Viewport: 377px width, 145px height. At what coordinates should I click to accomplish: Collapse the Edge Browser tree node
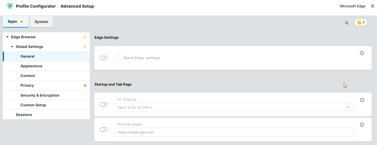click(7, 37)
